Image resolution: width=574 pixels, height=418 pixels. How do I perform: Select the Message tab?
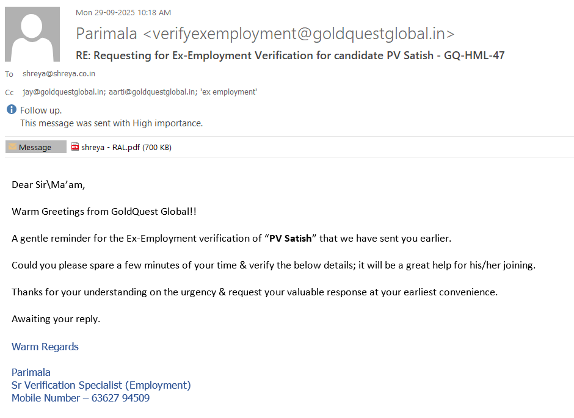click(x=35, y=147)
